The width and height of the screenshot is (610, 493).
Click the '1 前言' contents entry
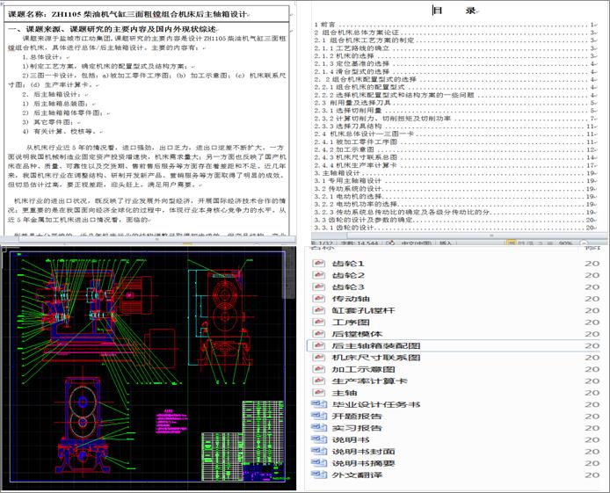(455, 25)
